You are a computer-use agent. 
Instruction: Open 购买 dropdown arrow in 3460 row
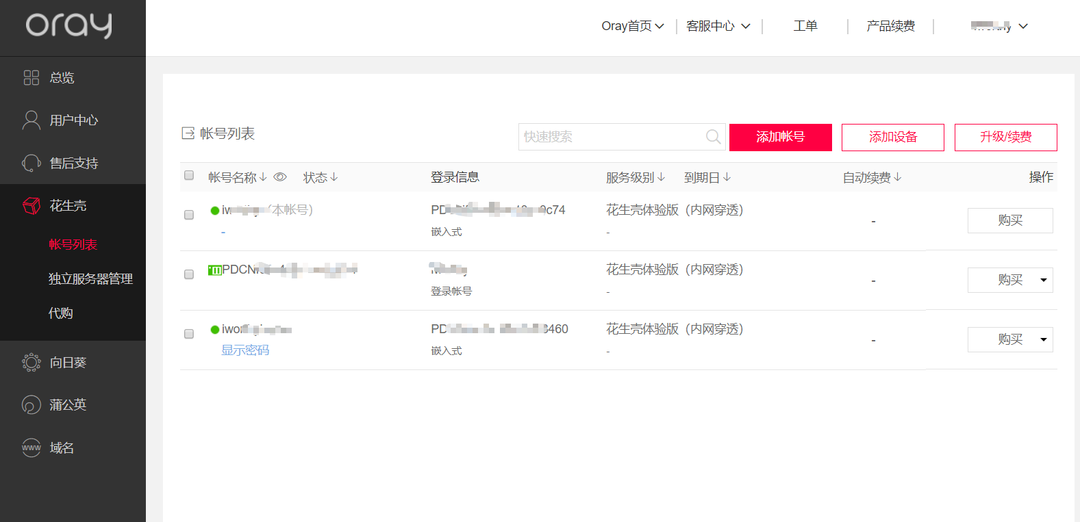(1044, 339)
